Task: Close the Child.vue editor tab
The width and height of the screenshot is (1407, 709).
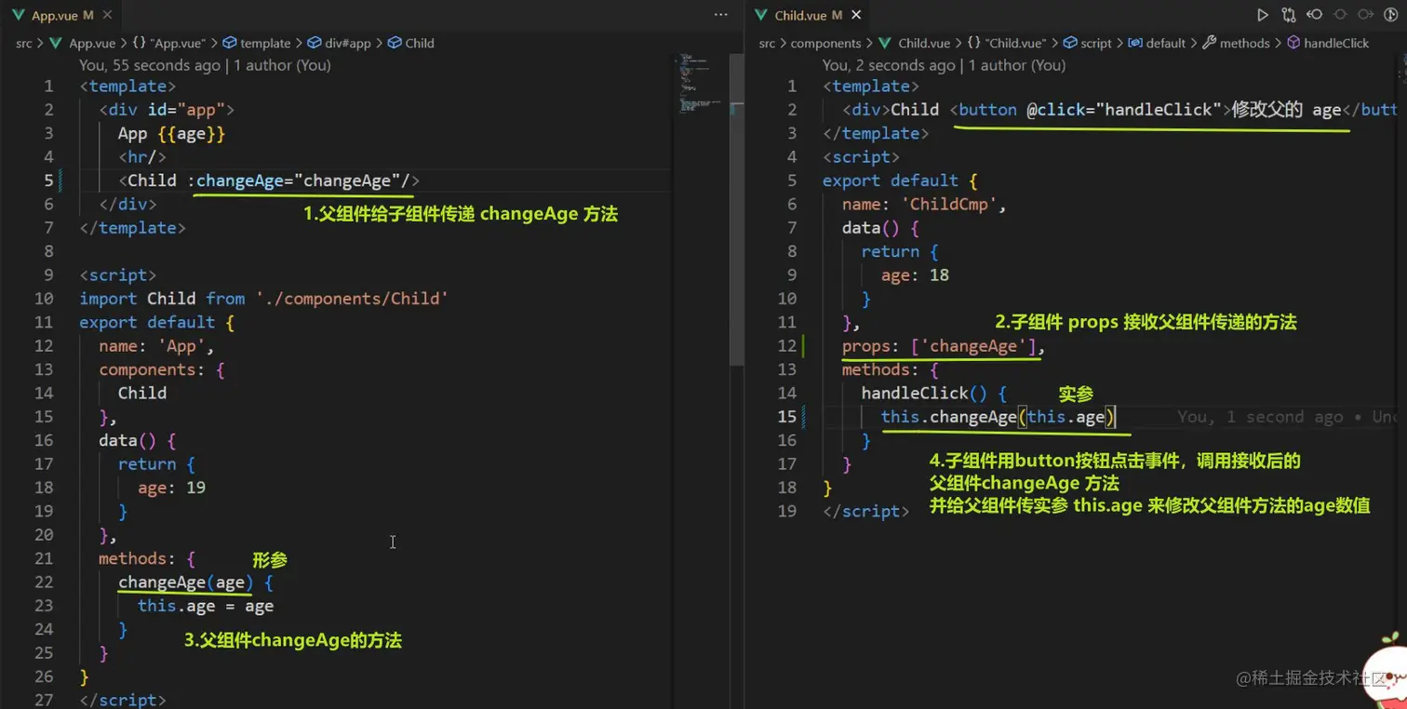Action: 856,15
